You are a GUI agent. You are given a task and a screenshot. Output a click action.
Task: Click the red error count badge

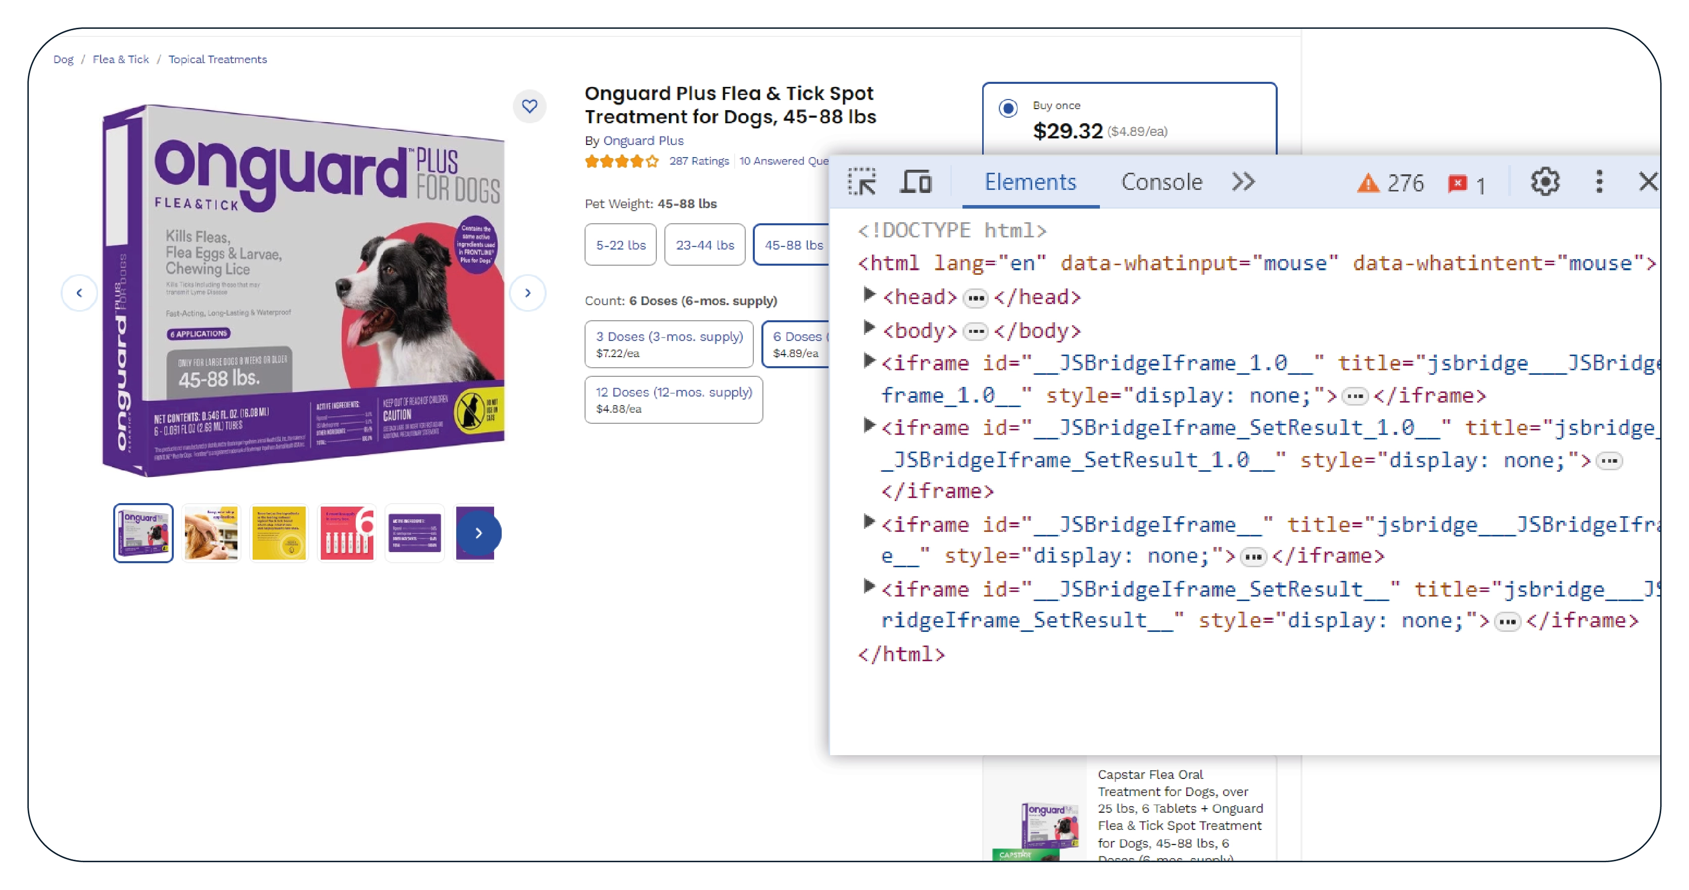pyautogui.click(x=1466, y=184)
